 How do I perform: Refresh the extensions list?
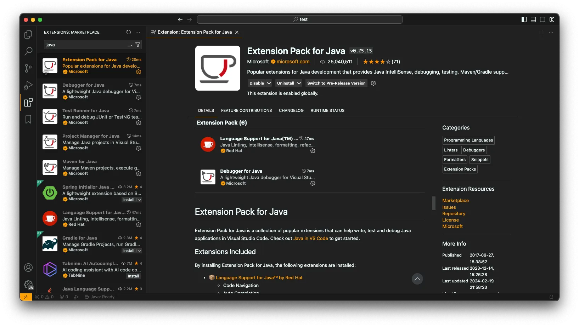point(129,32)
